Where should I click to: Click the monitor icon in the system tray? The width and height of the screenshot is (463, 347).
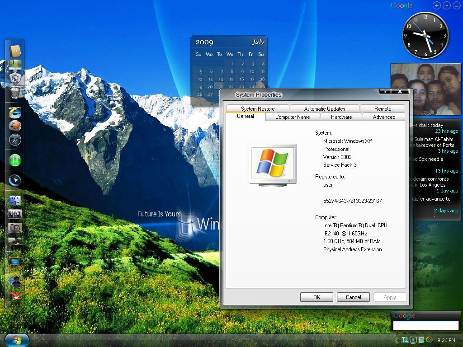pos(413,340)
